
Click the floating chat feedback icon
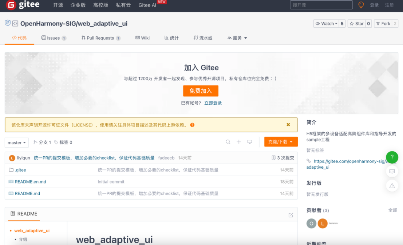coord(392,171)
